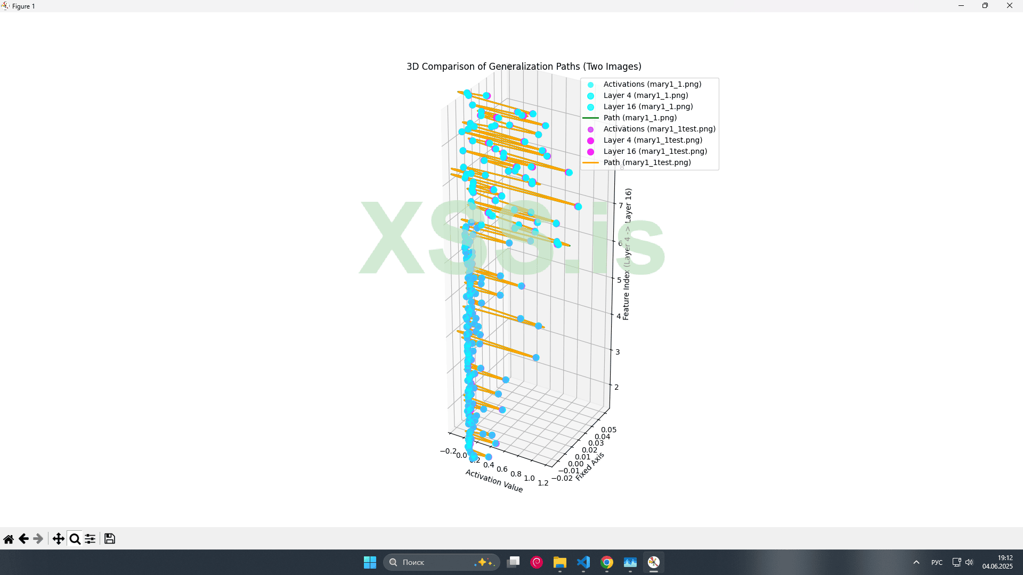Image resolution: width=1023 pixels, height=575 pixels.
Task: Switch keyboard language РУС indicator
Action: pos(937,562)
